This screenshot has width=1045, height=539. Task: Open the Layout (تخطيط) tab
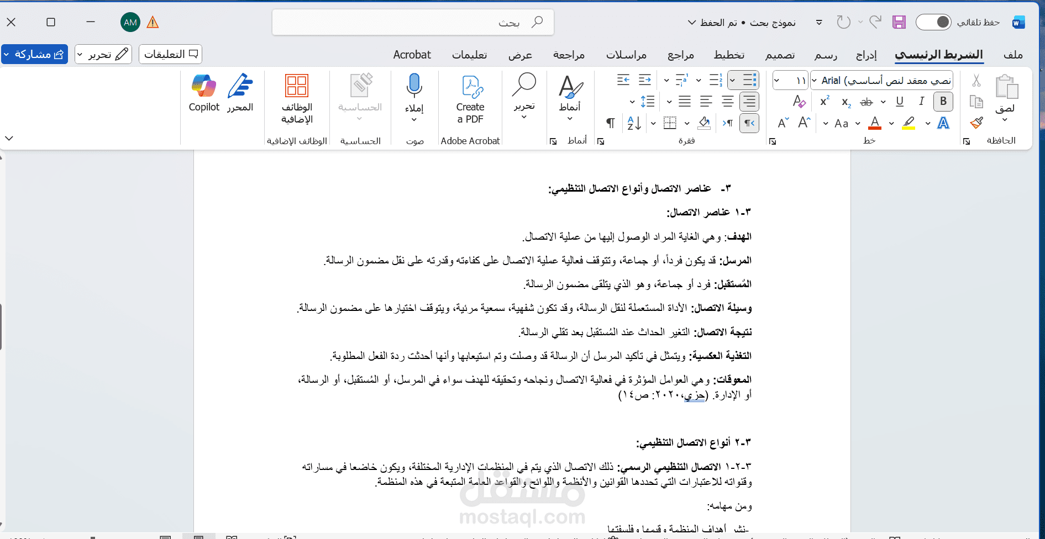729,55
